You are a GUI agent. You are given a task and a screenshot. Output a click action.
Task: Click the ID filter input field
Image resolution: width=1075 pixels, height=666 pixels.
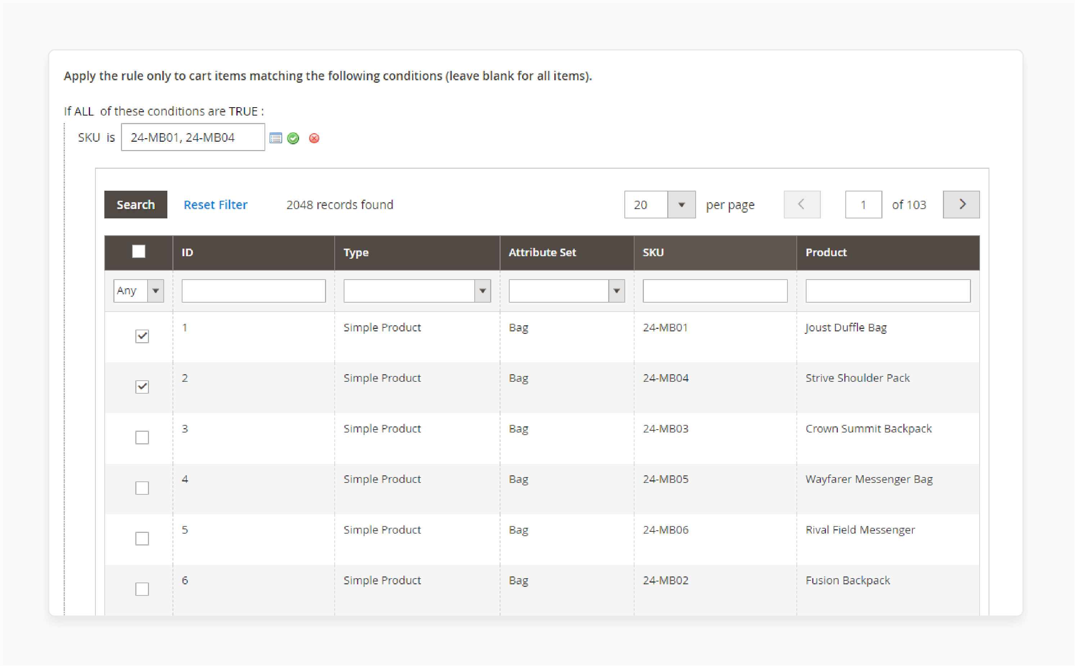pyautogui.click(x=253, y=291)
